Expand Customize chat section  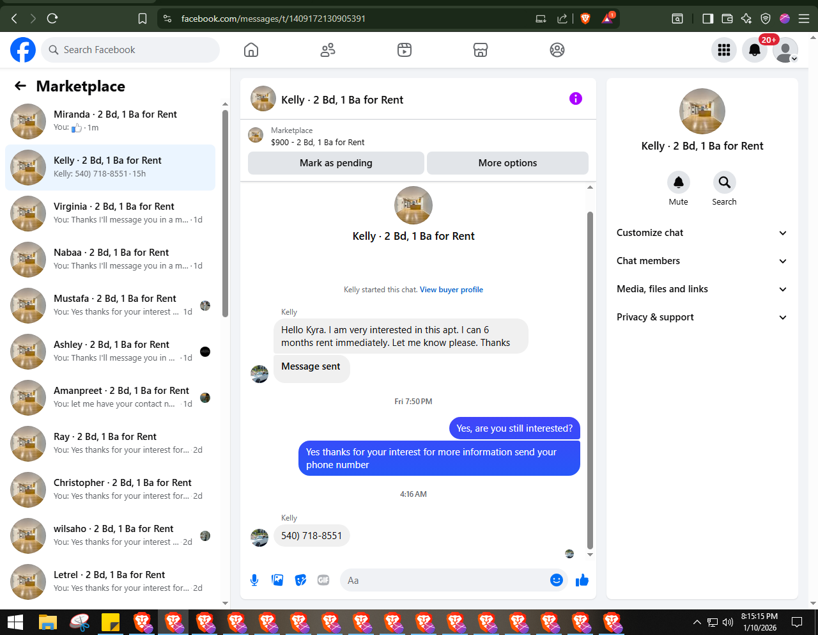point(702,233)
